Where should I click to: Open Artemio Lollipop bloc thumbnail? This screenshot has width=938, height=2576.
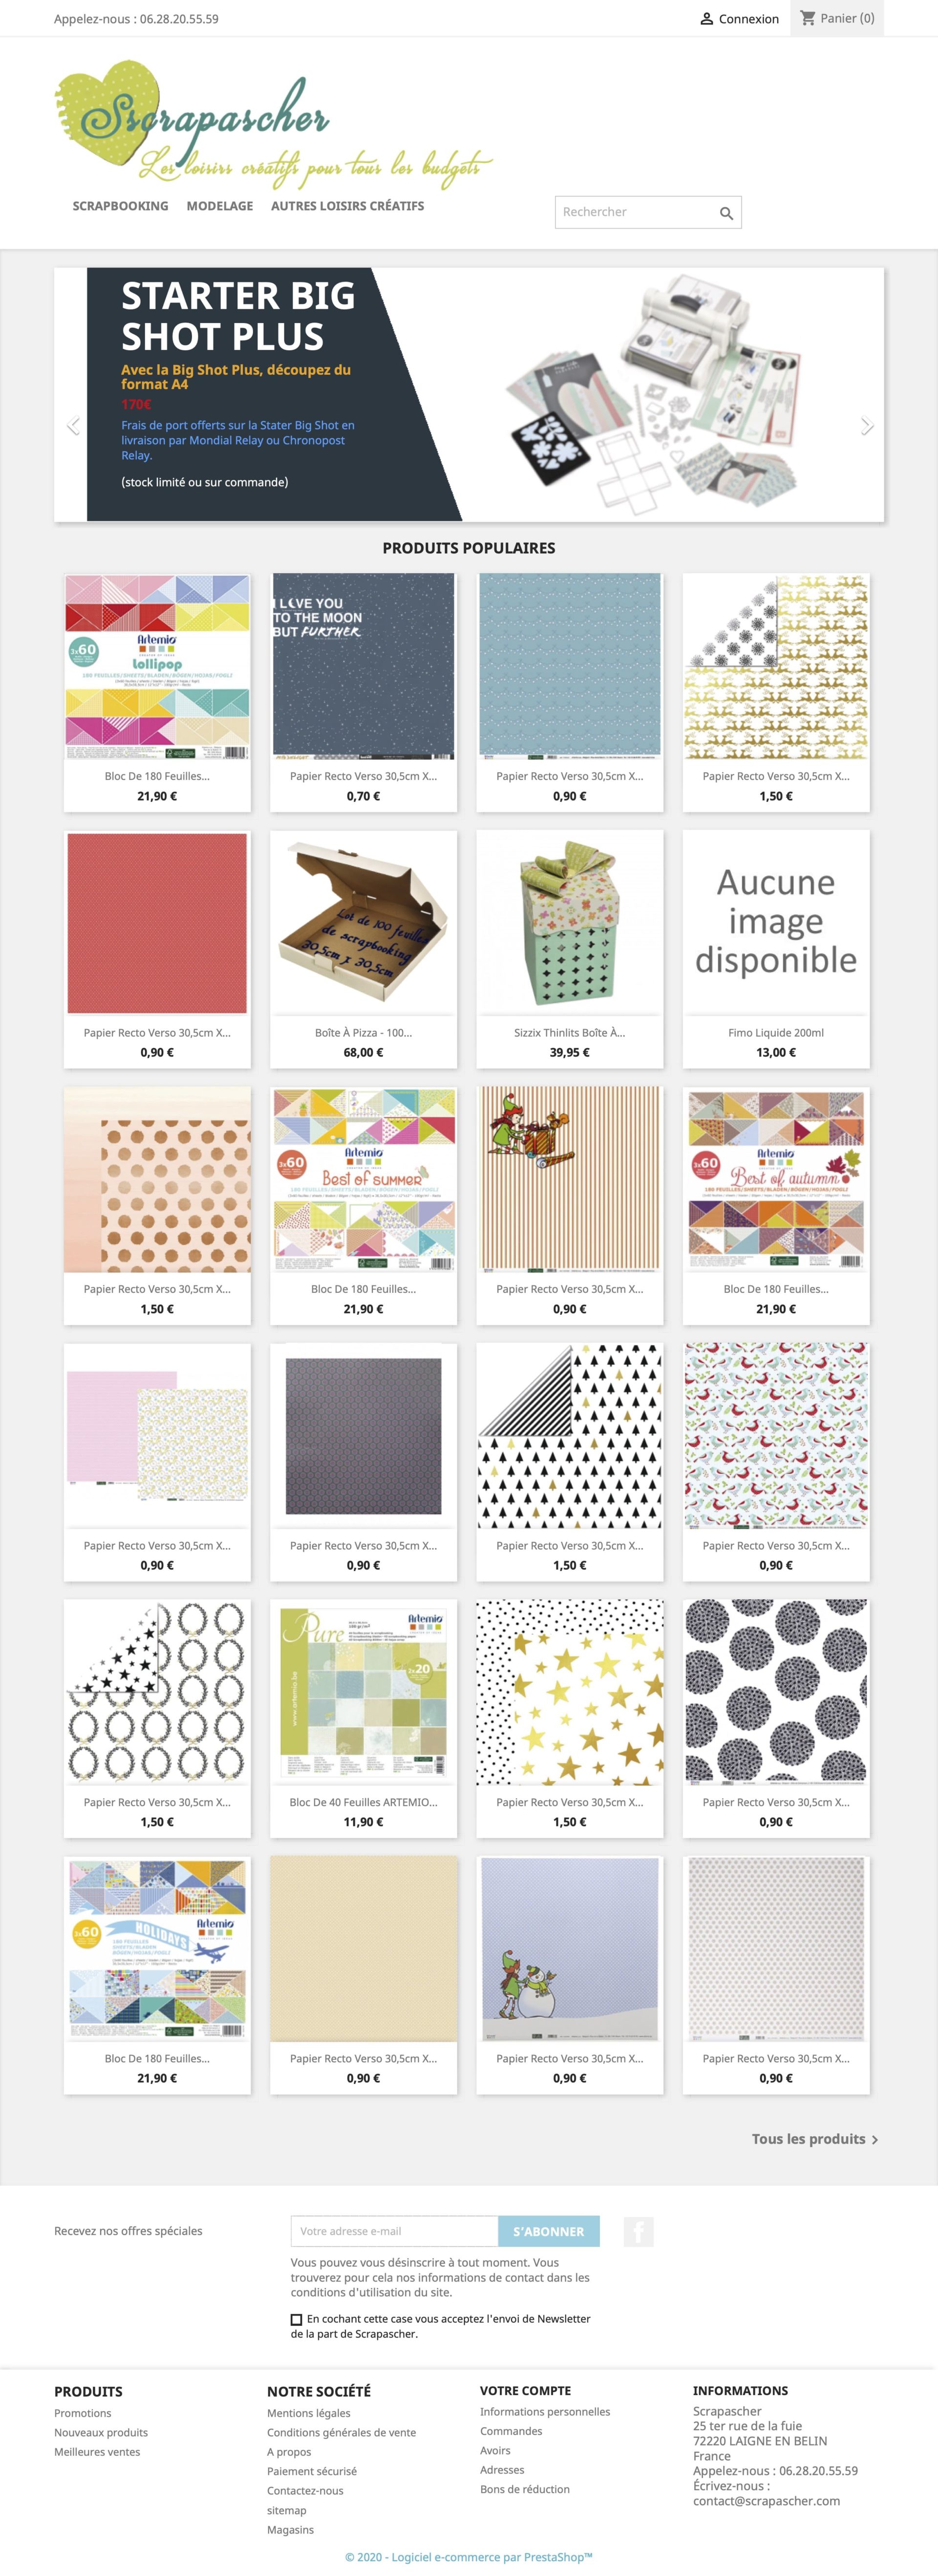tap(157, 667)
